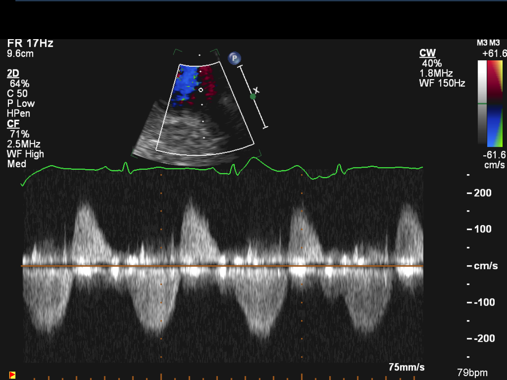The image size is (507, 380).
Task: Click the CW Doppler sample circle cursor
Action: (x=201, y=90)
